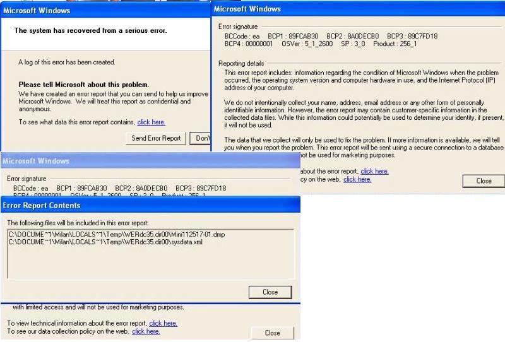The width and height of the screenshot is (505, 342).
Task: Open the data collection policy link at bottom-left
Action: coord(146,331)
